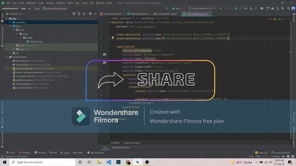Viewport: 296px width, 166px height.
Task: Open the Navigate menu
Action: [x=31, y=3]
